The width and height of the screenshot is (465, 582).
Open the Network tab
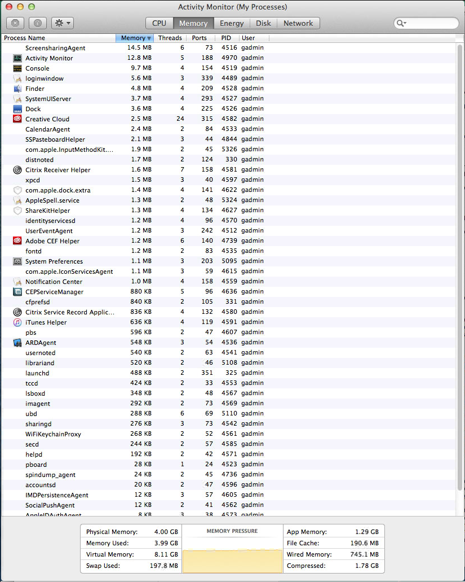(x=298, y=23)
